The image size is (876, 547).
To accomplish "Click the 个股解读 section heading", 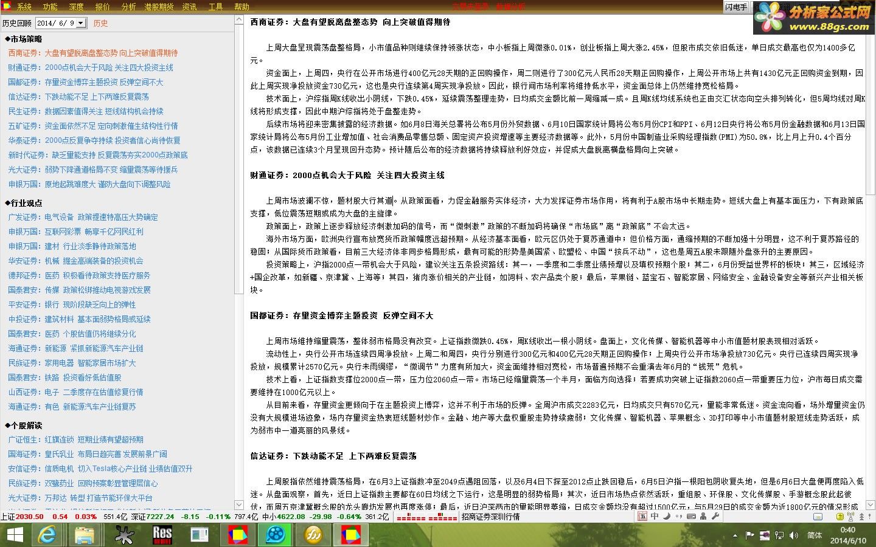I will (x=24, y=425).
